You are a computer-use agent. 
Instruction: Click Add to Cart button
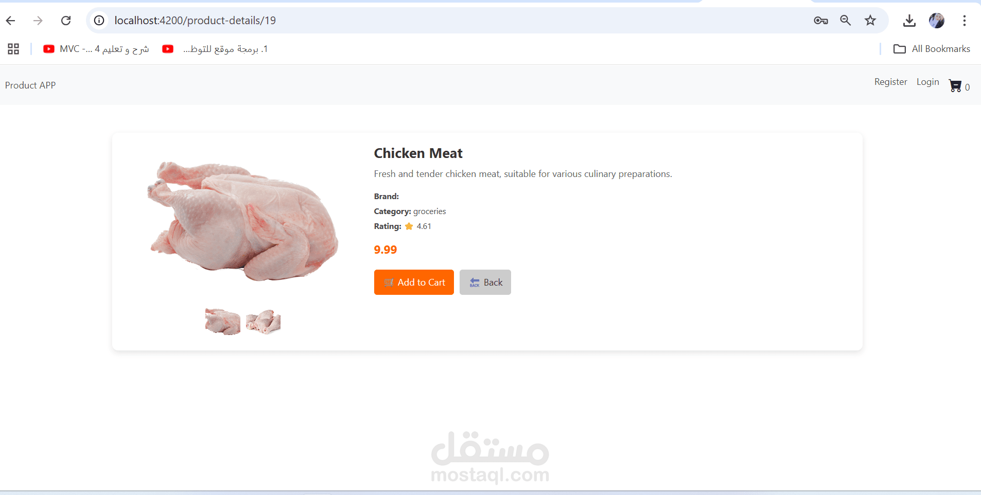click(414, 282)
